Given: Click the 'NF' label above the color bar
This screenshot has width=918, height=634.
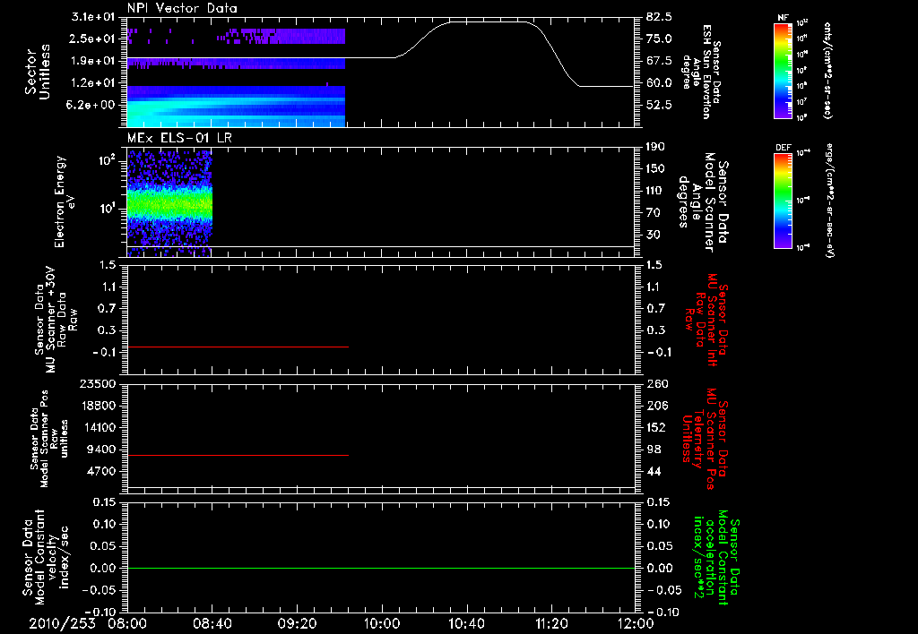Looking at the screenshot, I should point(783,18).
